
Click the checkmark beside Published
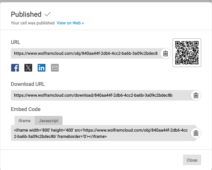click(x=47, y=14)
